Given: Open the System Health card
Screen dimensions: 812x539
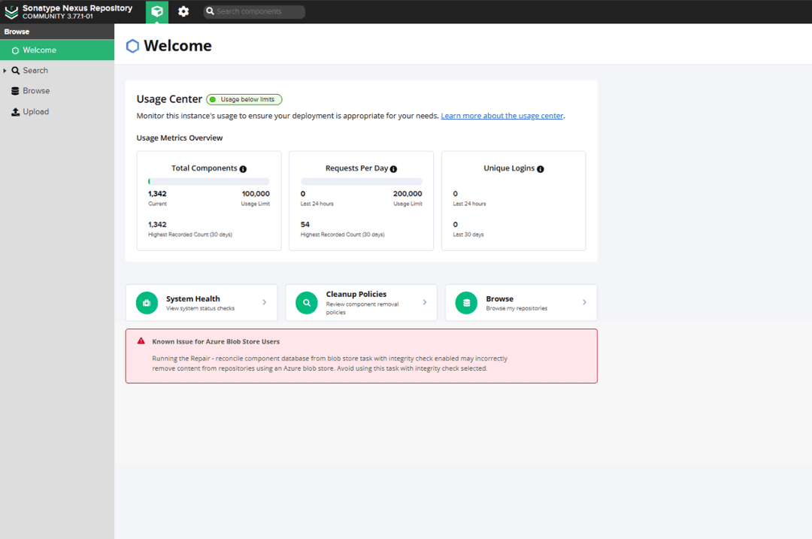Looking at the screenshot, I should click(201, 302).
